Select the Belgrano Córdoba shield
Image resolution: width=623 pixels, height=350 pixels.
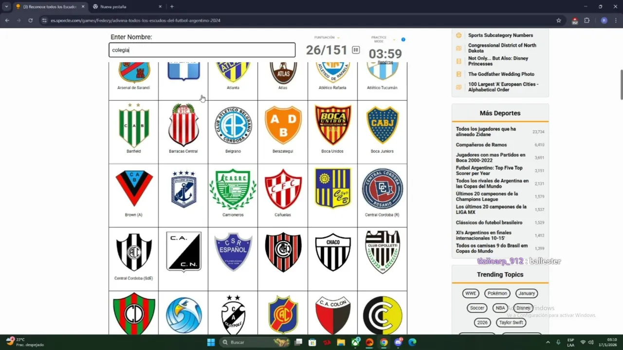coord(233,125)
